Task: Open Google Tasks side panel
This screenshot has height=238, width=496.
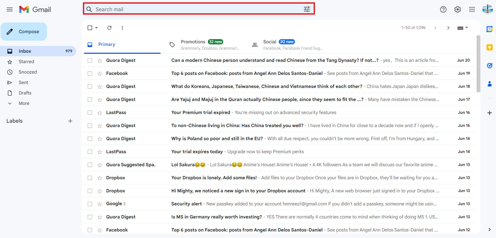Action: coord(489,66)
